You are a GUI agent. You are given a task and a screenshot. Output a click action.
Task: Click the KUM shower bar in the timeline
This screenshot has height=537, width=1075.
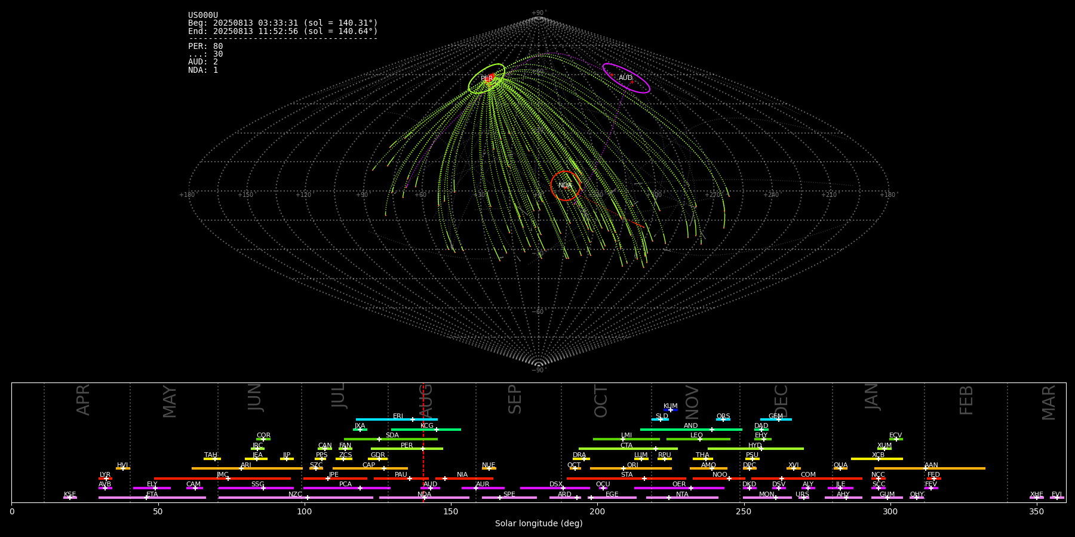(671, 410)
